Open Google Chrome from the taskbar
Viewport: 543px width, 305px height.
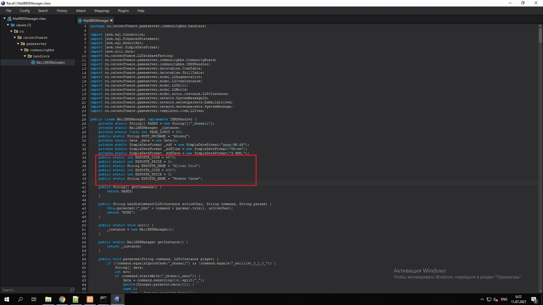point(62,299)
